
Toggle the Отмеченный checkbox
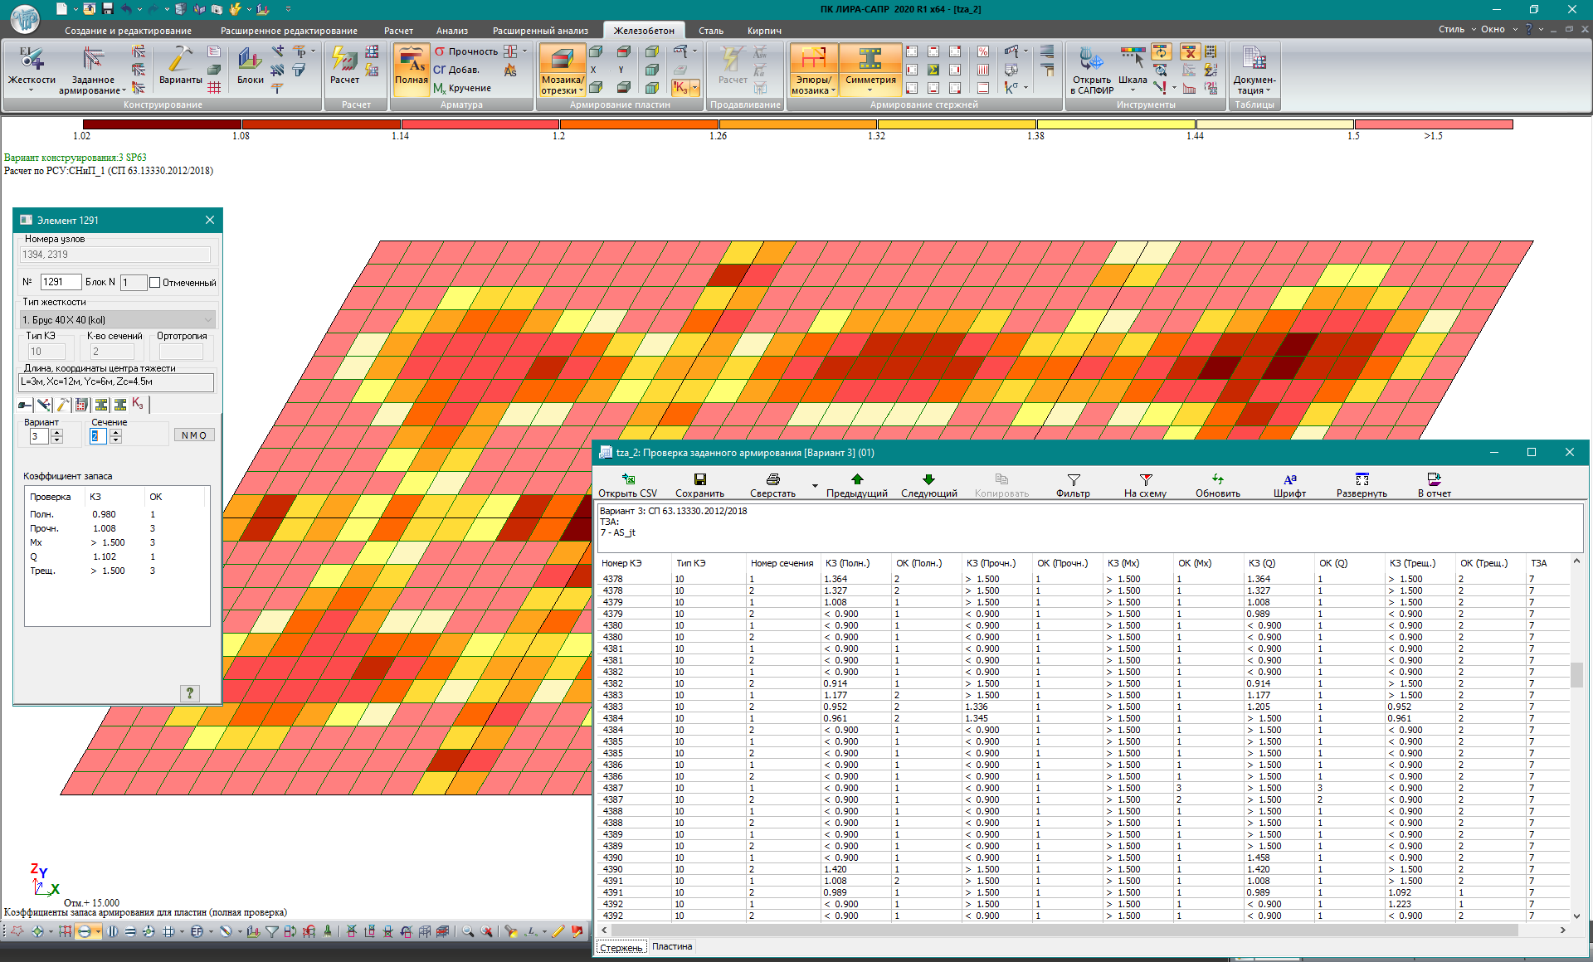[155, 283]
